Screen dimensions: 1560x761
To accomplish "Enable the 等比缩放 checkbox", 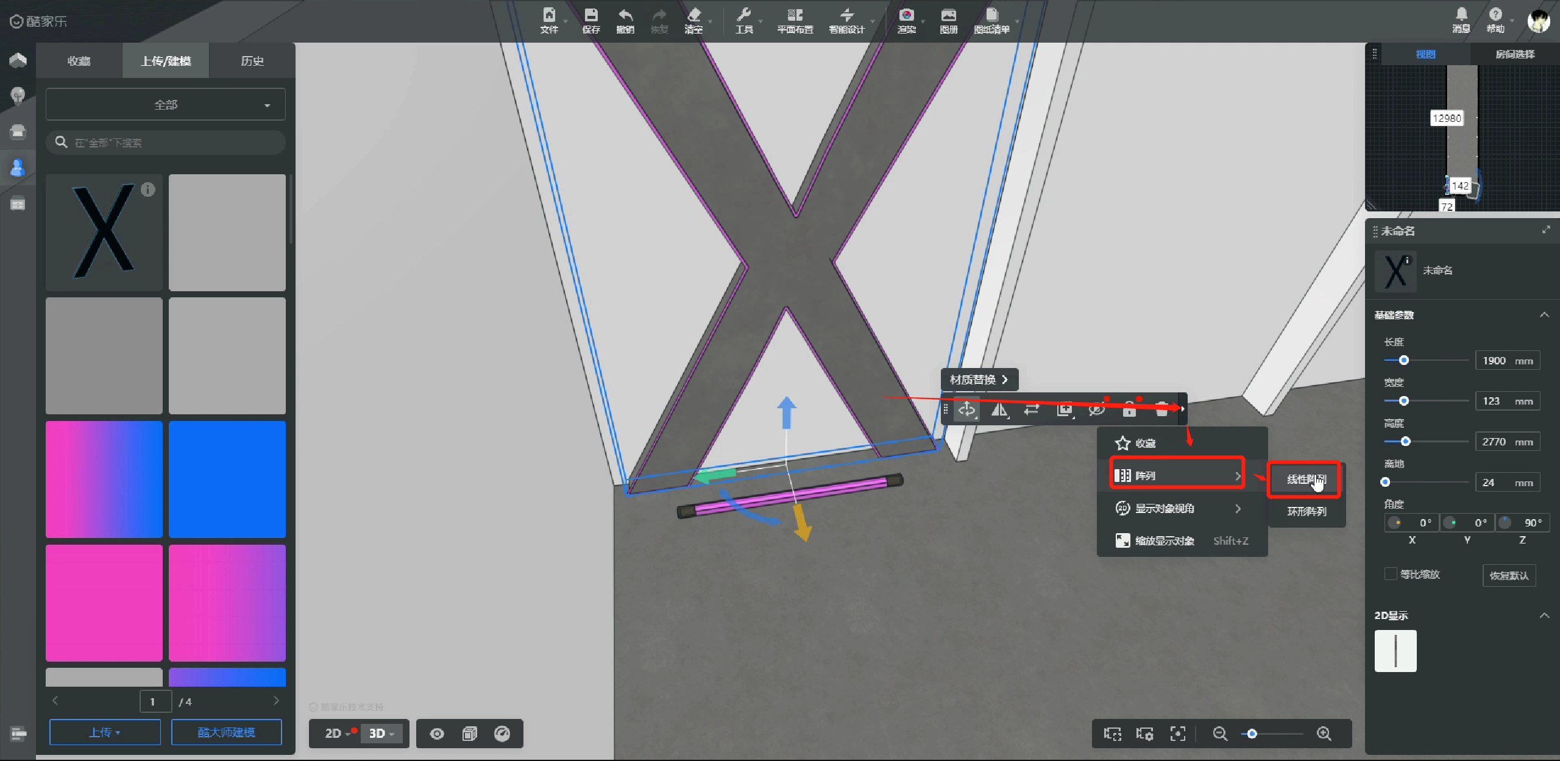I will pos(1391,574).
